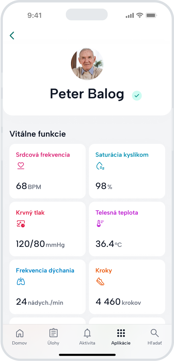Click the Frekvencia dýchania label

click(45, 271)
